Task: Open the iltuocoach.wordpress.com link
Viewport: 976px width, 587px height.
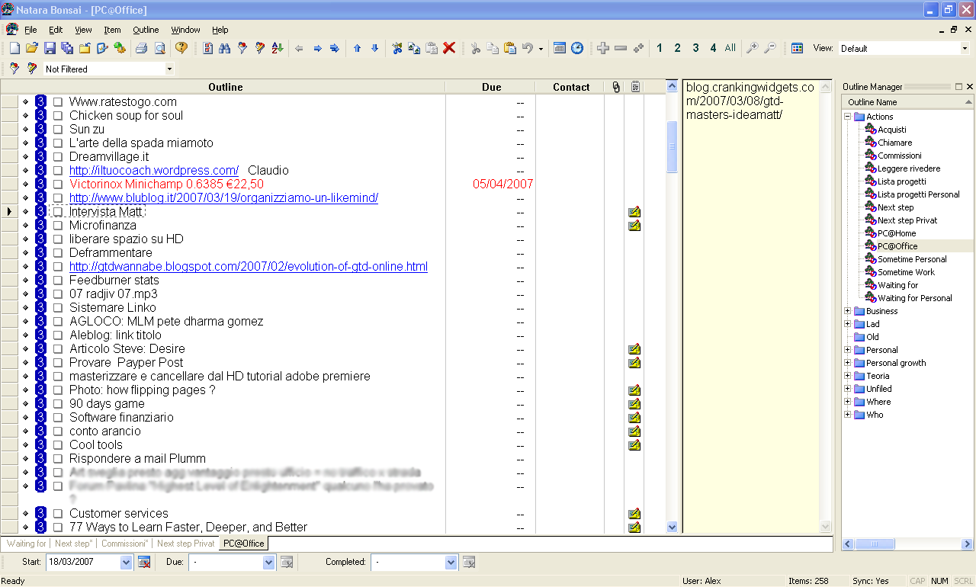Action: pyautogui.click(x=154, y=171)
